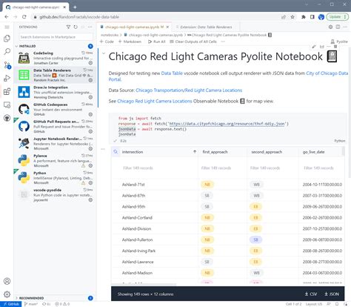Focus the Search Extensions in Marketplace field
351x307 pixels.
[56, 37]
